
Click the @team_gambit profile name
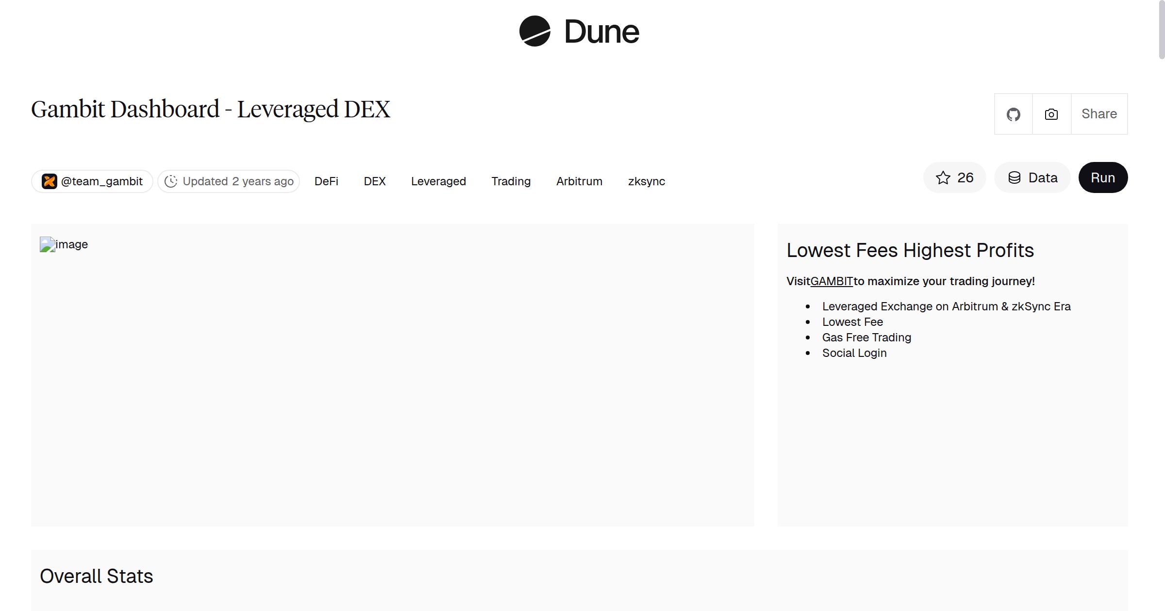(102, 181)
